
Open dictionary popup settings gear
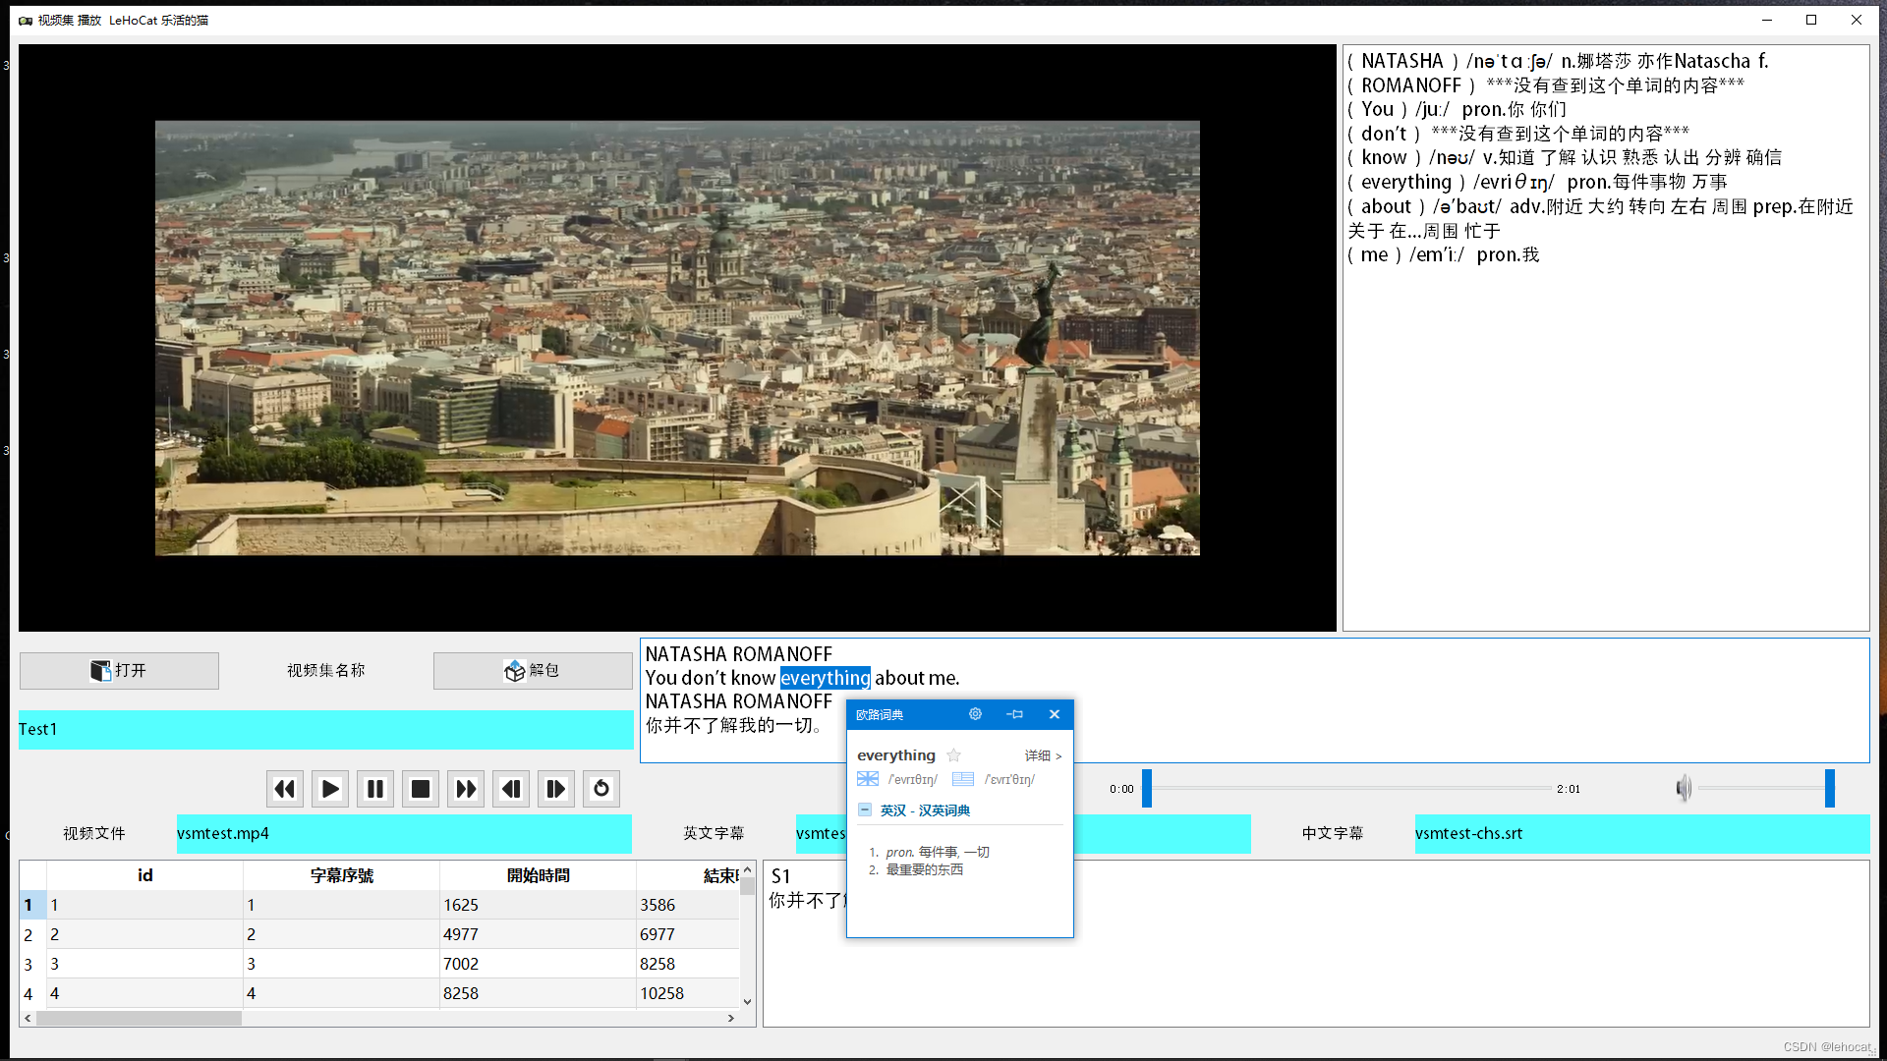(x=975, y=714)
